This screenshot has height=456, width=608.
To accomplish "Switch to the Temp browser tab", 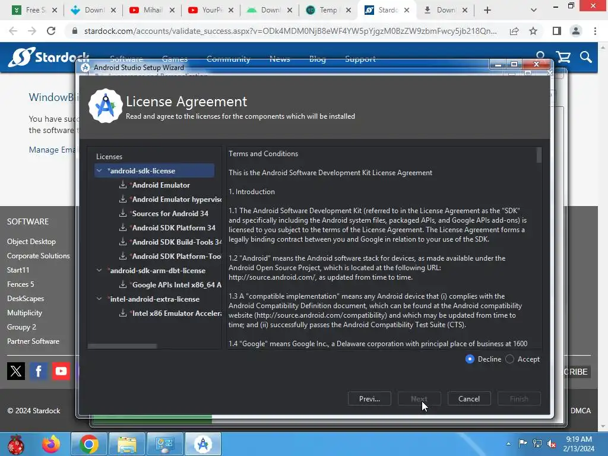I will pyautogui.click(x=328, y=10).
